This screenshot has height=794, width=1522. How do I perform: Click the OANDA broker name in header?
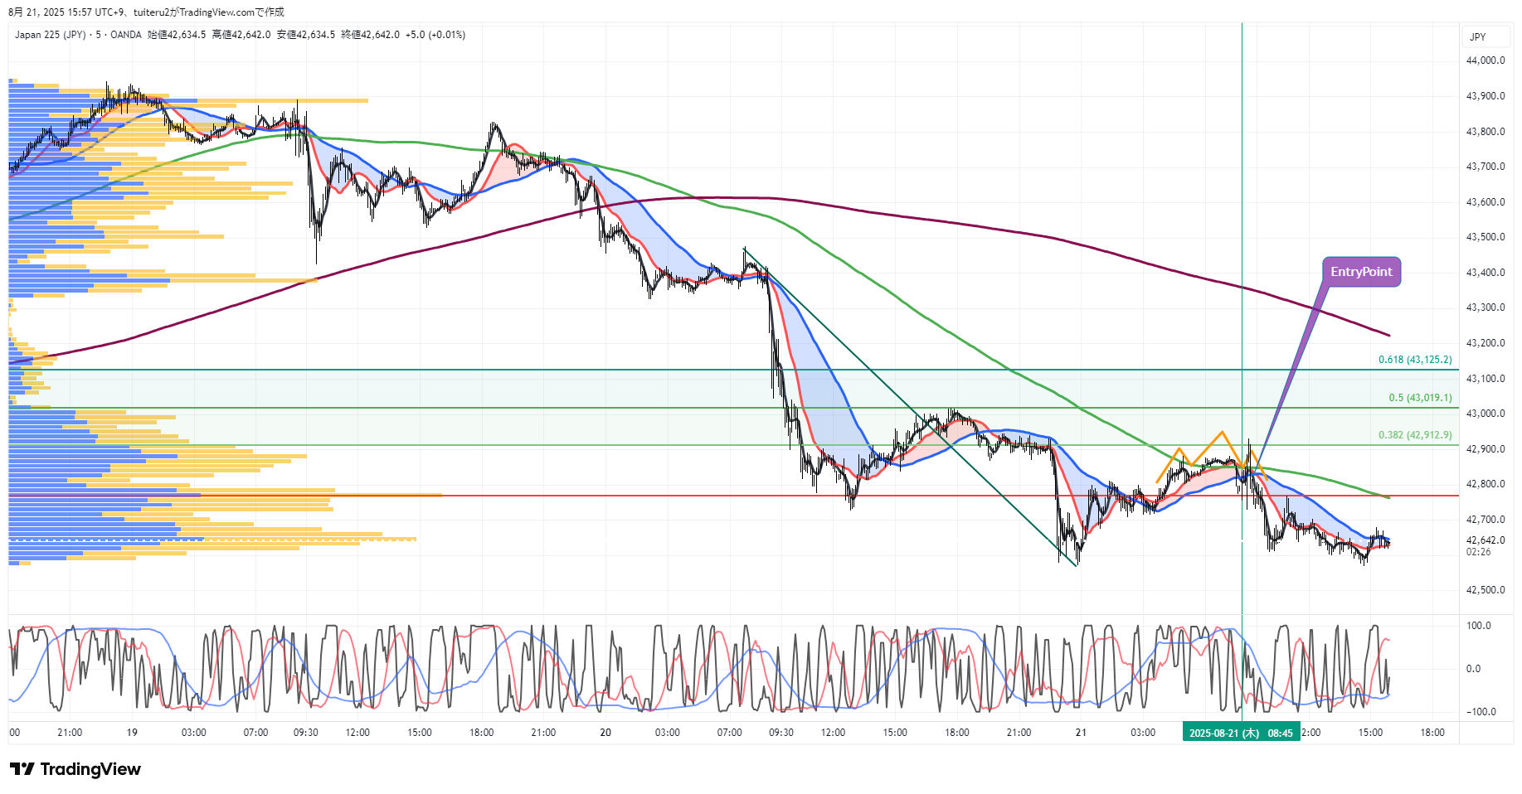[126, 35]
